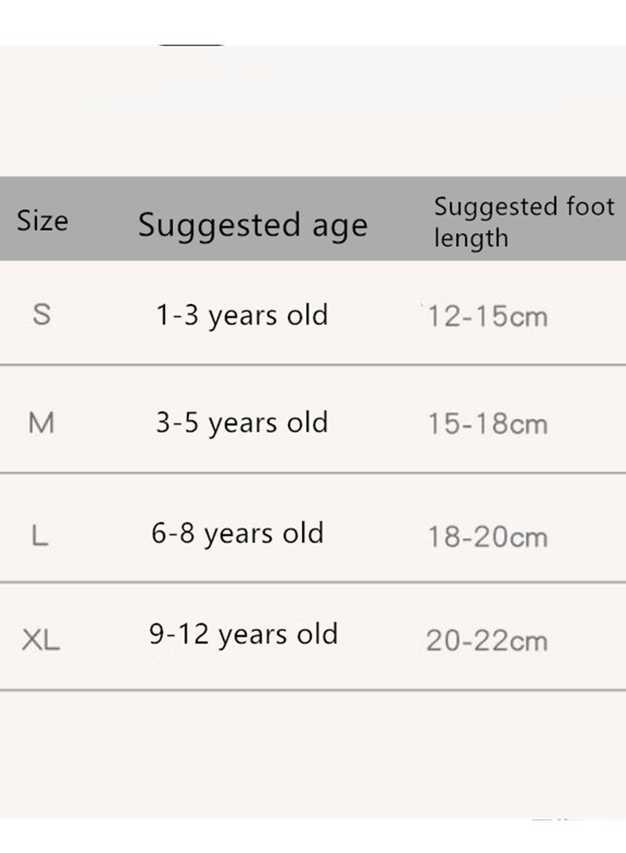Click the word 'foot' in header
Viewport: 626px width, 853px height.
click(591, 206)
